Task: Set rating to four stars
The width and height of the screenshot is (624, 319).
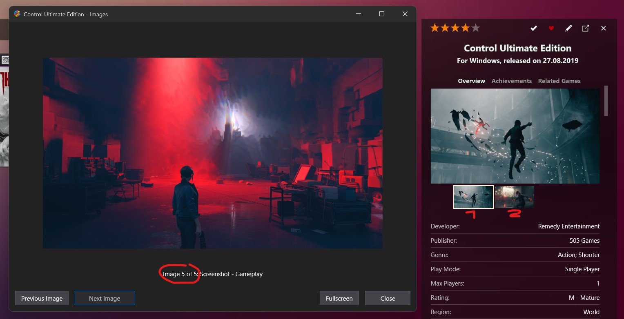Action: [465, 28]
